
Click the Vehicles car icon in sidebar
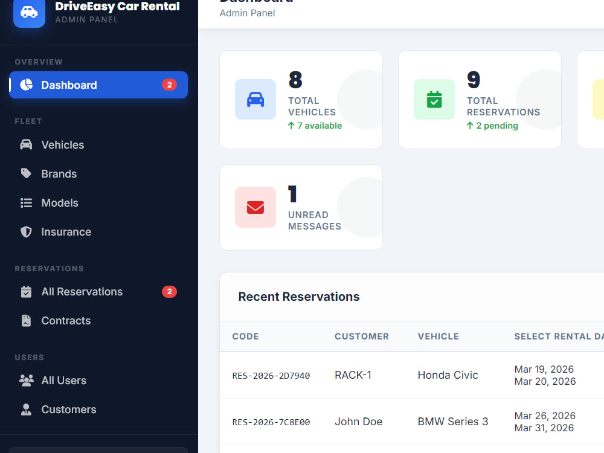point(26,144)
